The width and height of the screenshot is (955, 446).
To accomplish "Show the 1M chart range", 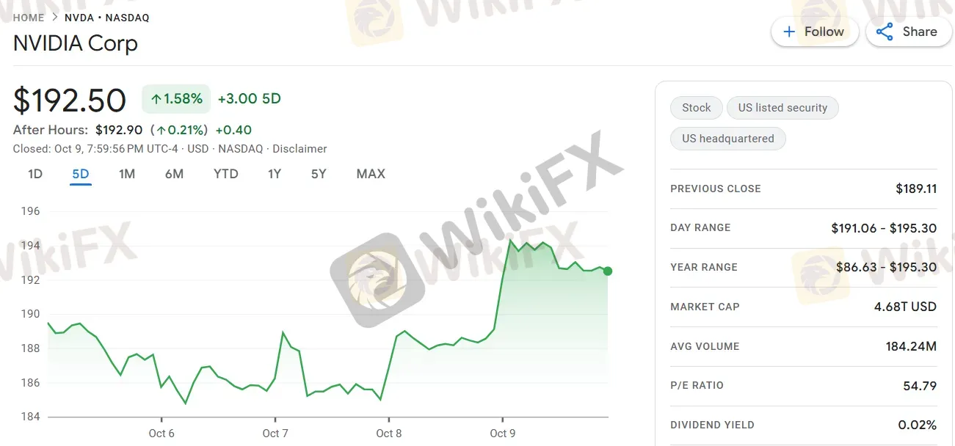I will [x=127, y=174].
